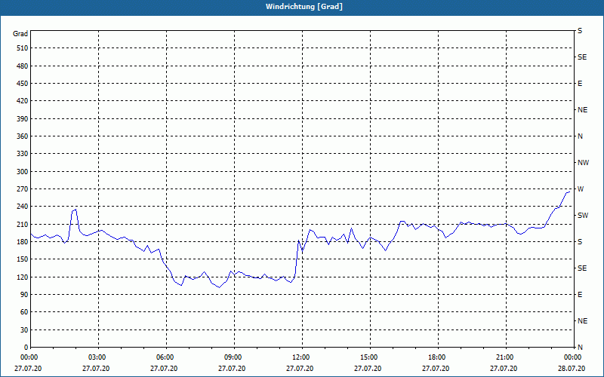Image resolution: width=604 pixels, height=377 pixels.
Task: Select the 21:00 time axis label
Action: click(504, 357)
